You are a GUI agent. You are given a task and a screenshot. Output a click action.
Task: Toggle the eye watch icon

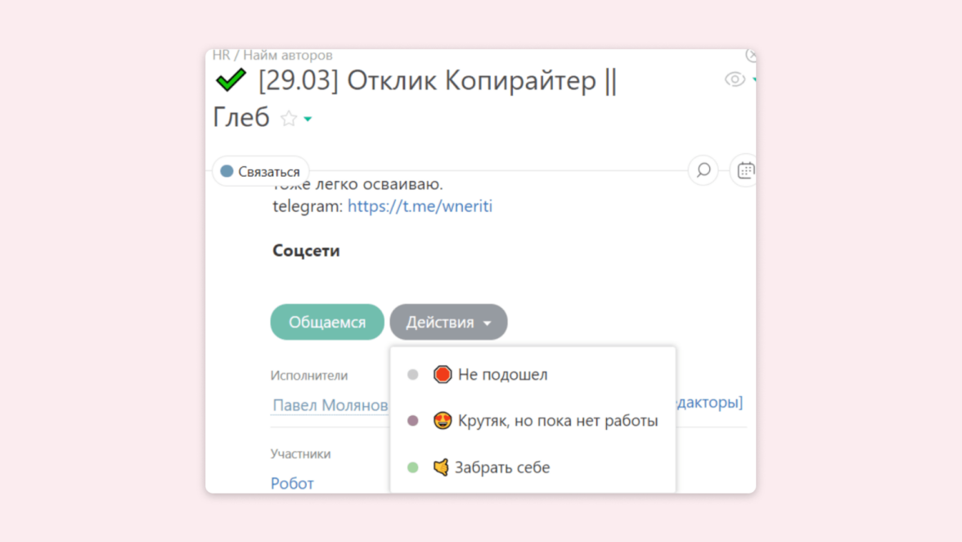[x=735, y=79]
